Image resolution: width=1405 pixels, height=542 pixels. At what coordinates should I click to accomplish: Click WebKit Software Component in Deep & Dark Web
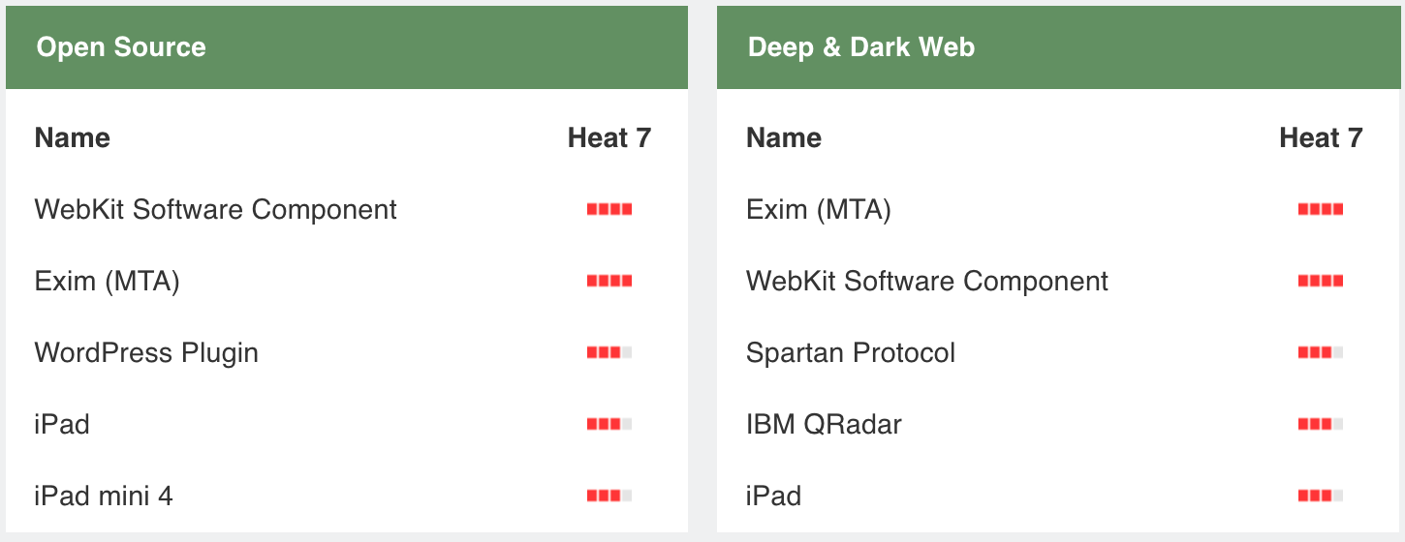tap(926, 282)
